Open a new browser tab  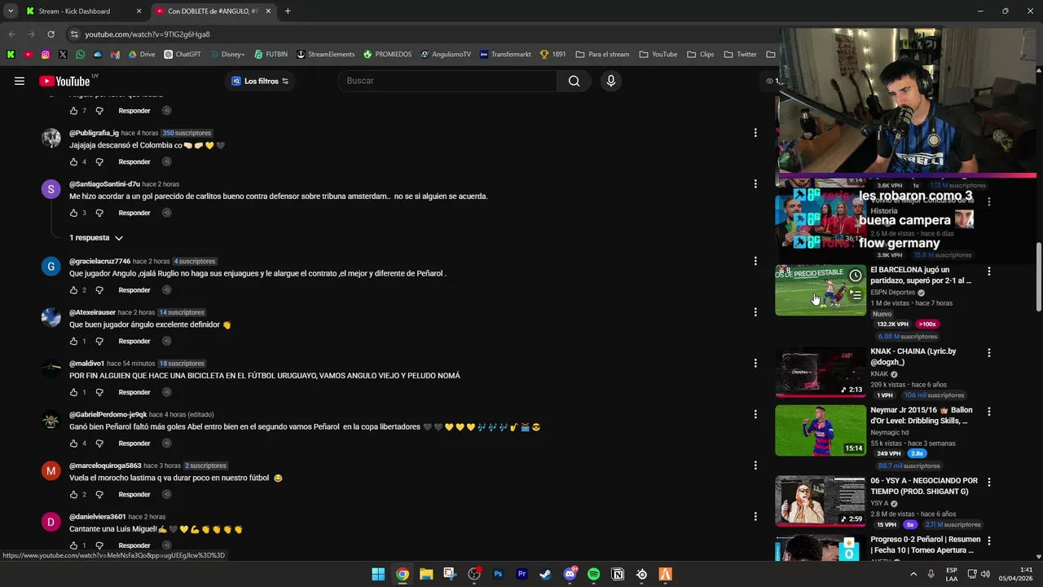[288, 11]
